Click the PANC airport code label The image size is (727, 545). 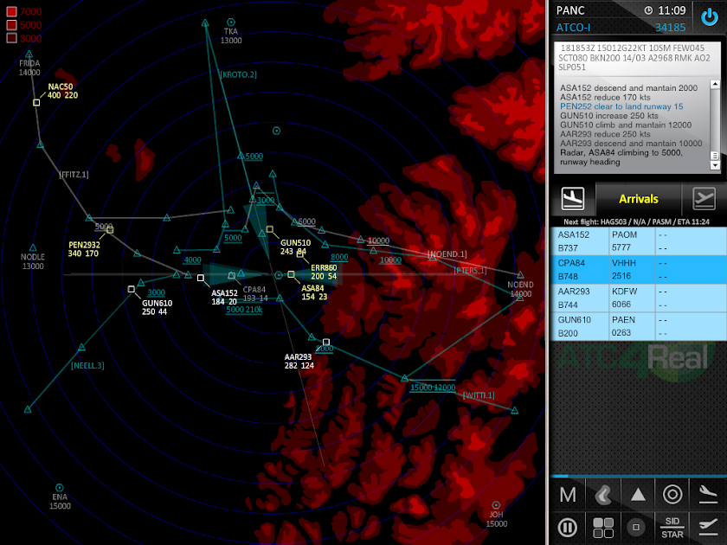[x=570, y=10]
